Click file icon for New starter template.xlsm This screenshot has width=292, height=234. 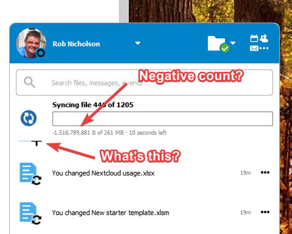click(30, 213)
